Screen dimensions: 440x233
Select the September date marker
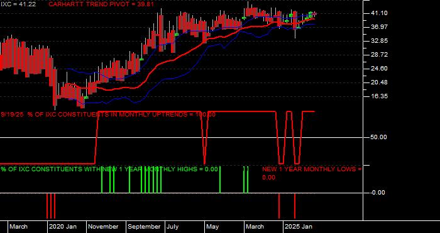pos(145,227)
